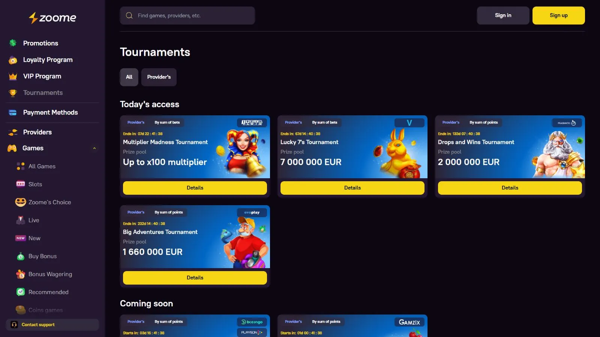The image size is (600, 337).
Task: Select the All tournaments filter tab
Action: pyautogui.click(x=129, y=77)
